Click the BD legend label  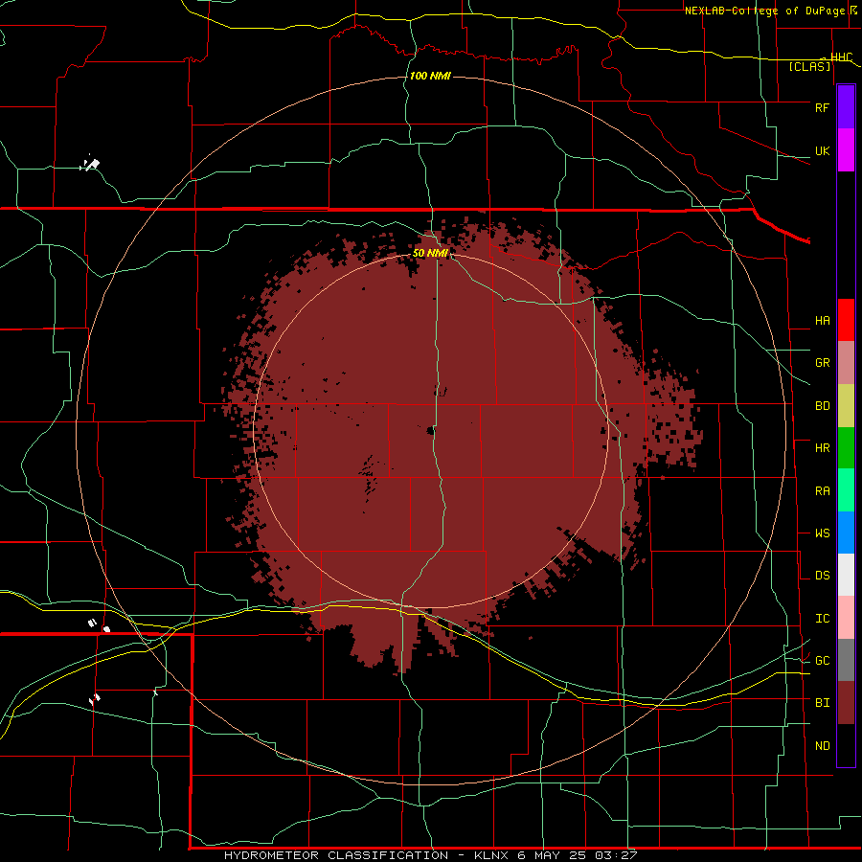point(822,406)
